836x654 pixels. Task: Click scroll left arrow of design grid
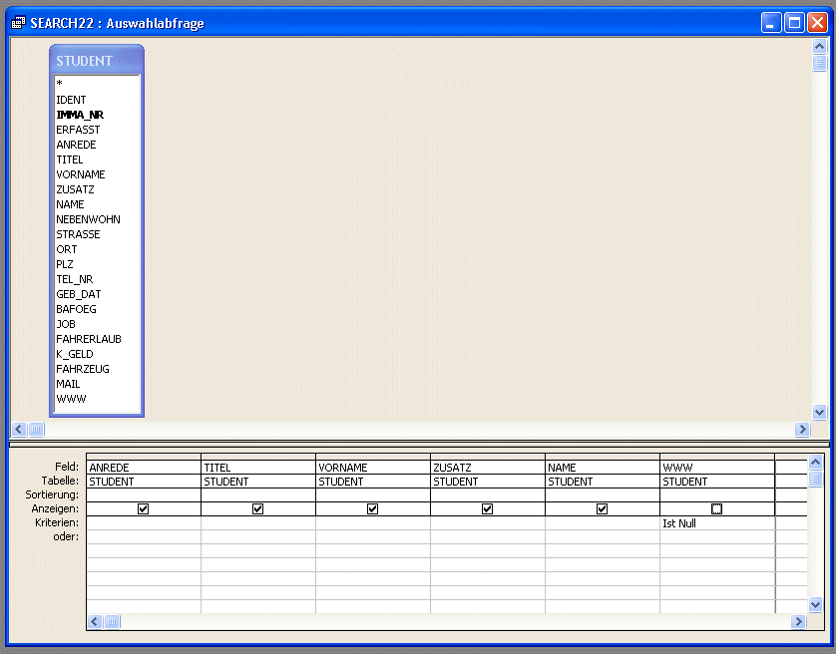tap(95, 621)
